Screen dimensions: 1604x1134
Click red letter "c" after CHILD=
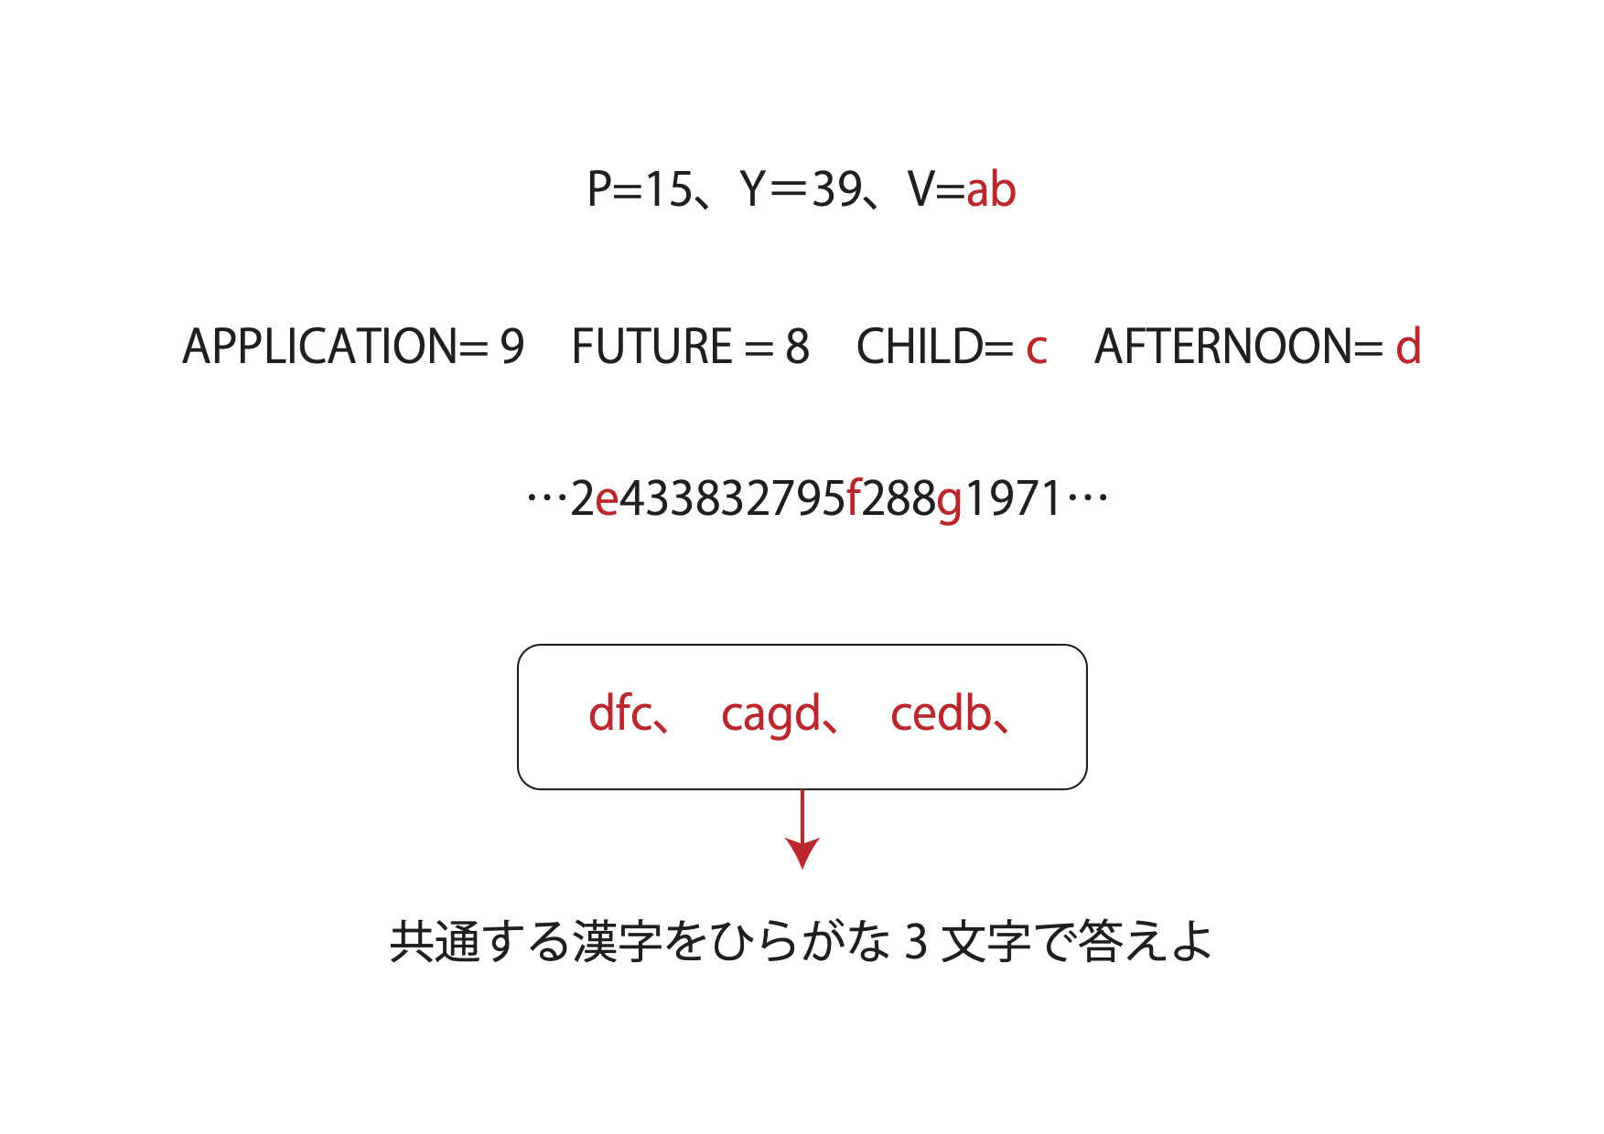[x=1036, y=348]
